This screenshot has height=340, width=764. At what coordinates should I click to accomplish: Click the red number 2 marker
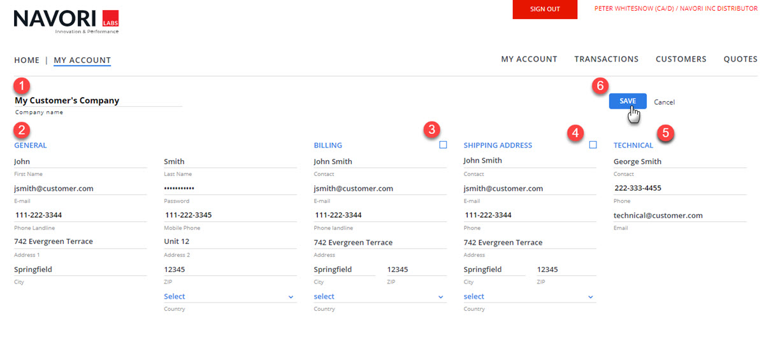pos(23,130)
